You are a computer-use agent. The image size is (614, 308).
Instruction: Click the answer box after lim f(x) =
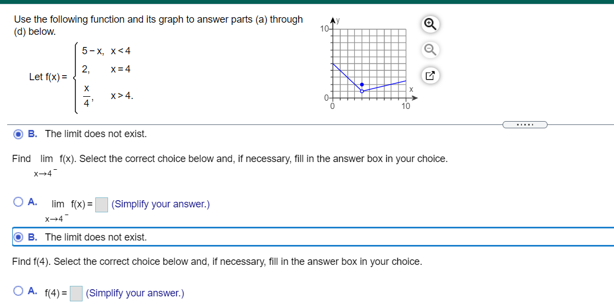(102, 205)
